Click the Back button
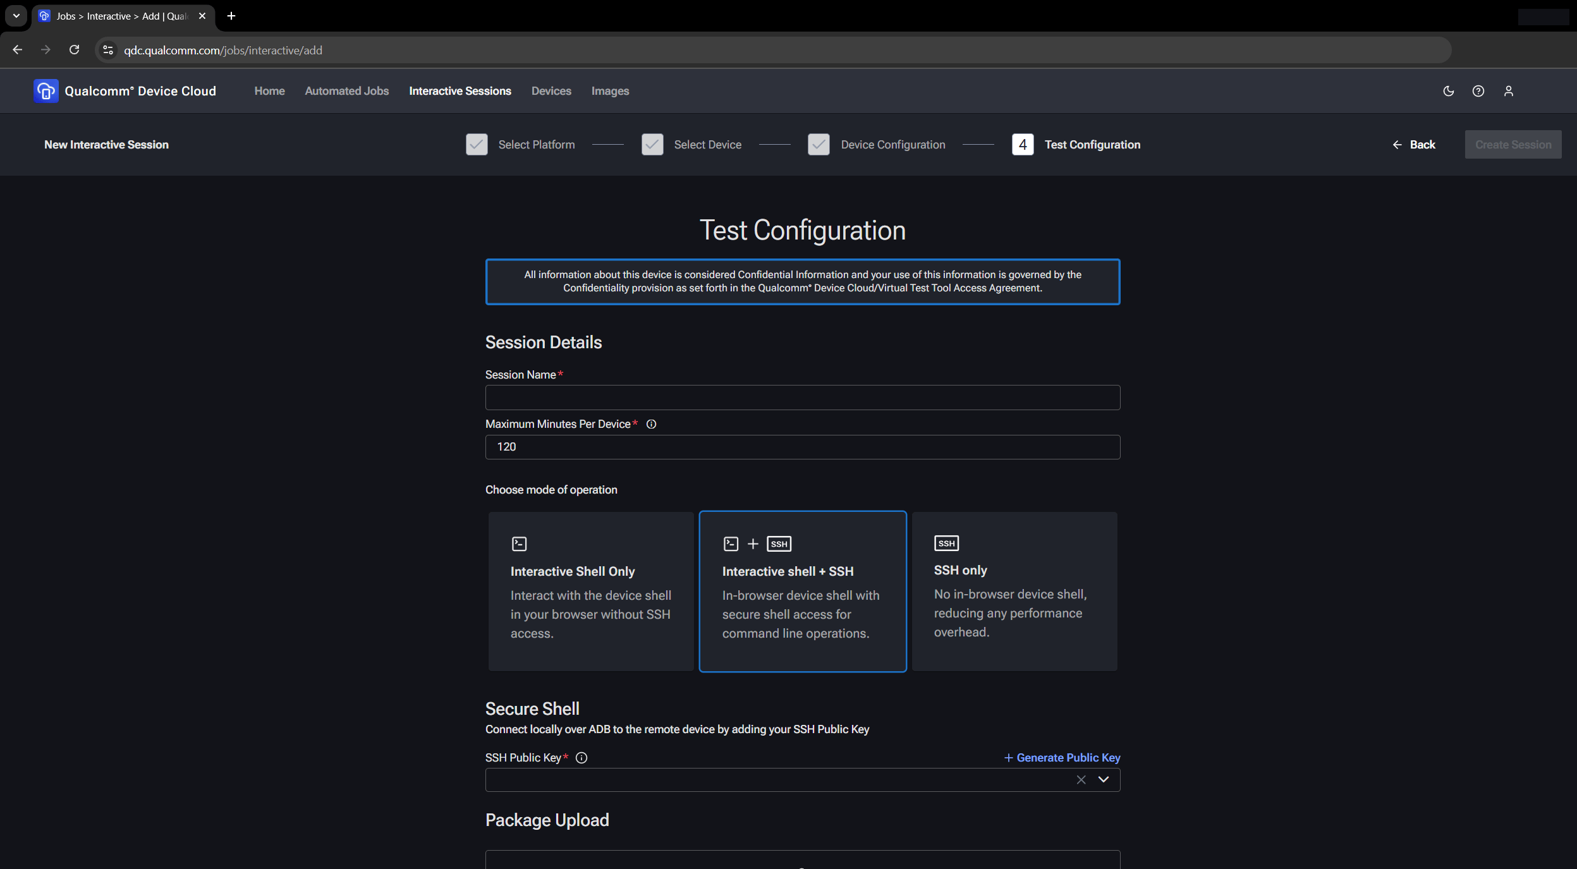Screen dimensions: 1577x869 pyautogui.click(x=1414, y=145)
